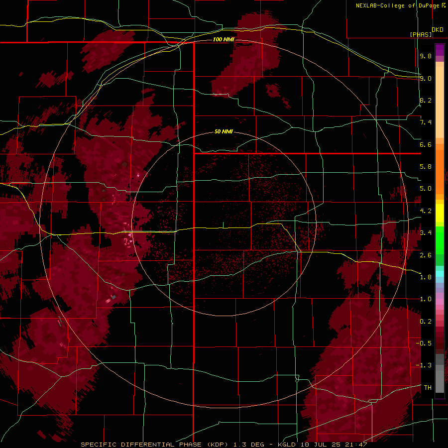Select the 5.0 value on the scale
The width and height of the screenshot is (448, 448).
pyautogui.click(x=426, y=189)
